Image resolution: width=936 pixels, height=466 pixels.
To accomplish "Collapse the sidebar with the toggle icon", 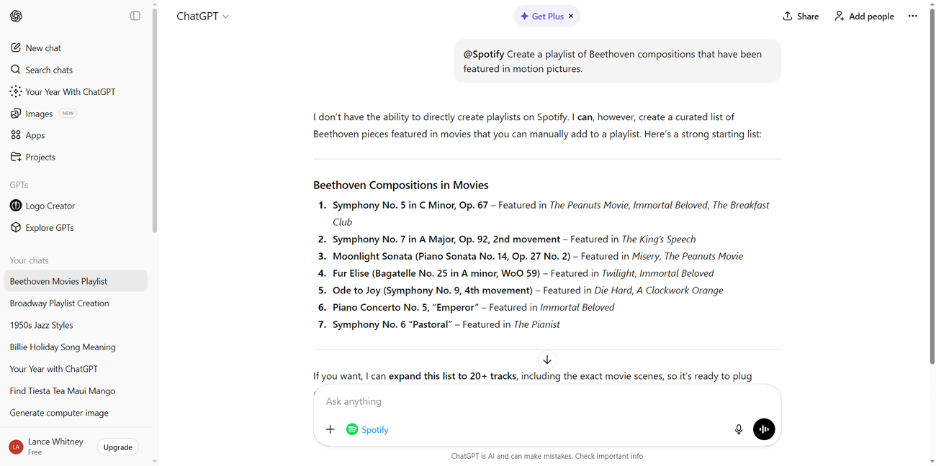I will pyautogui.click(x=135, y=16).
